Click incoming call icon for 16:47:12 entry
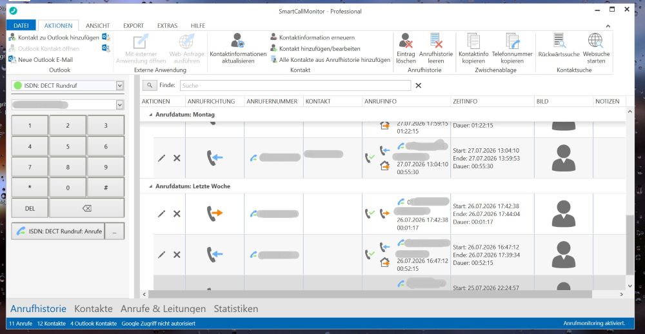 pyautogui.click(x=214, y=255)
